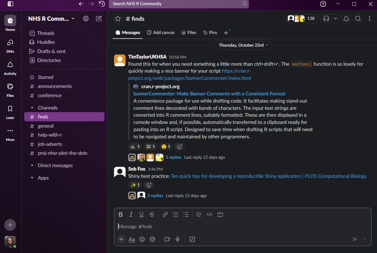Add a reaction to Tim's message via smiley button
377x253 pixels.
179,146
